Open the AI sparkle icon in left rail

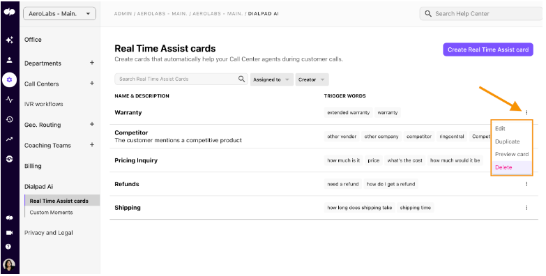click(9, 40)
